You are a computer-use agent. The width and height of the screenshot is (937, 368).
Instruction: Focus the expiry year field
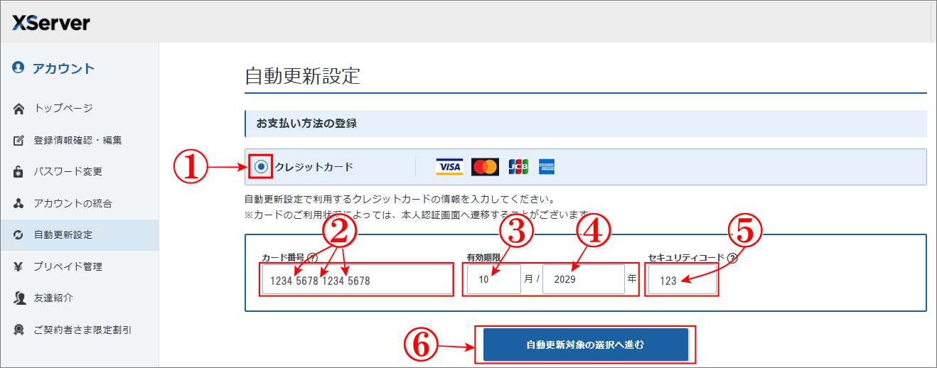pos(583,280)
